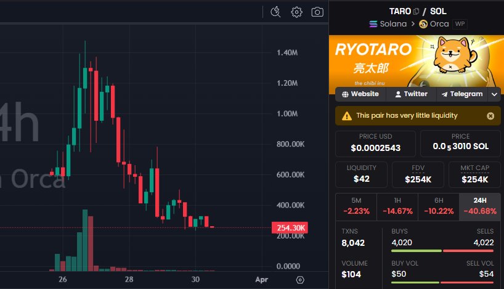The width and height of the screenshot is (504, 289).
Task: Select the 24H timeframe tab
Action: point(479,206)
